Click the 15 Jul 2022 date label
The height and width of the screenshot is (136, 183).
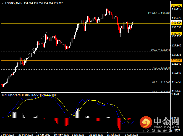coord(113,135)
